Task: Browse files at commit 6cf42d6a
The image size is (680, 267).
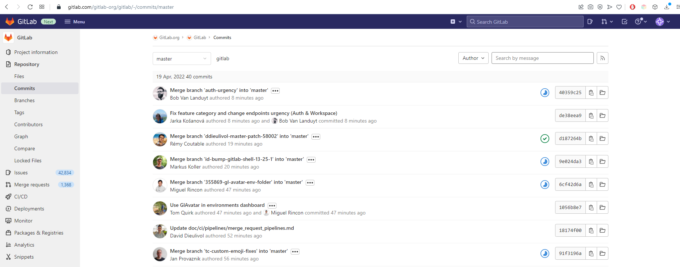Action: point(603,185)
